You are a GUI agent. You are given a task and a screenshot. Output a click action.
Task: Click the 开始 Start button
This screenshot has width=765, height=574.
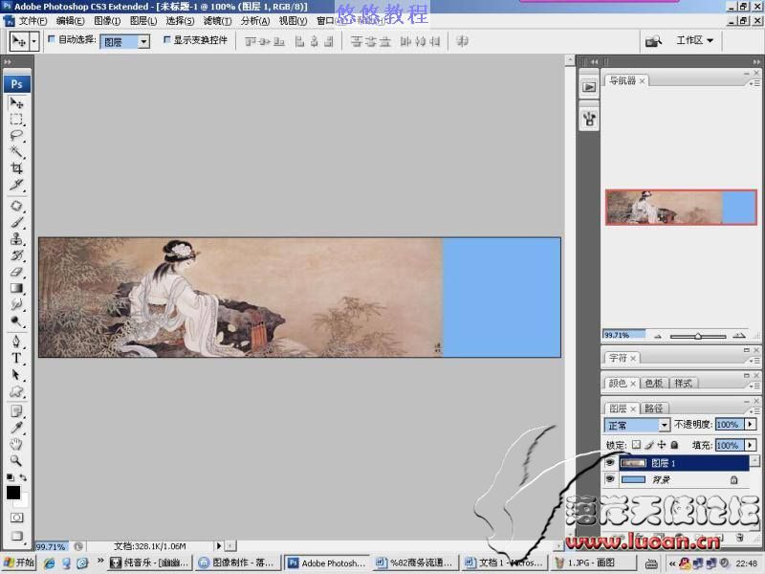pos(19,563)
